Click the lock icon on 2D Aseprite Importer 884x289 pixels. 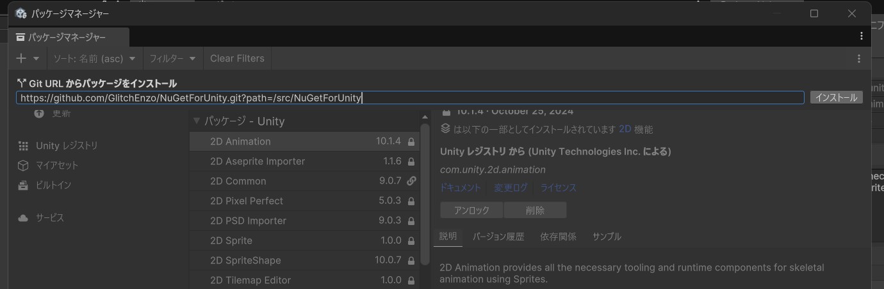tap(411, 161)
